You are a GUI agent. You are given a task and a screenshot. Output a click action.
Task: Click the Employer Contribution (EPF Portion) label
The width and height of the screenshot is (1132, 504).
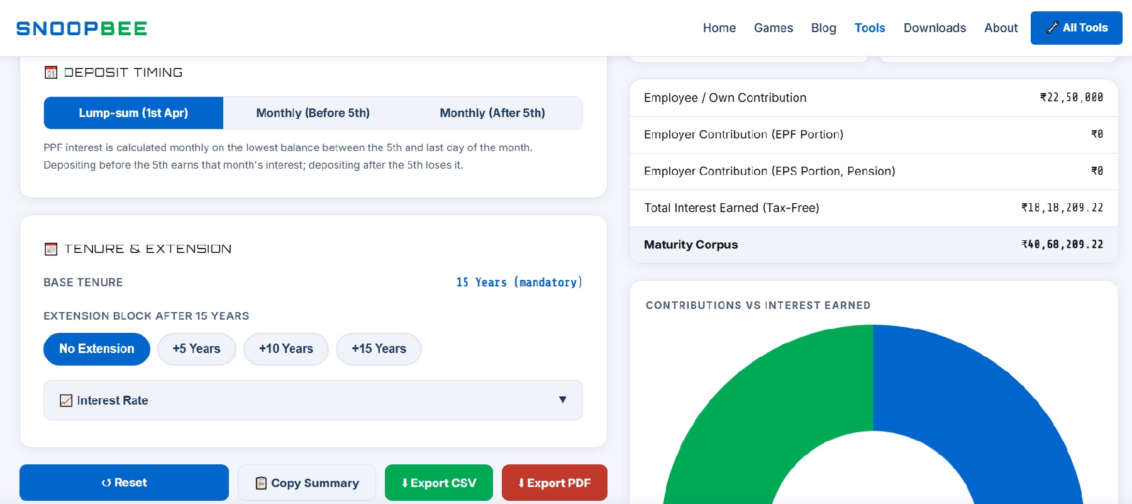(x=743, y=135)
